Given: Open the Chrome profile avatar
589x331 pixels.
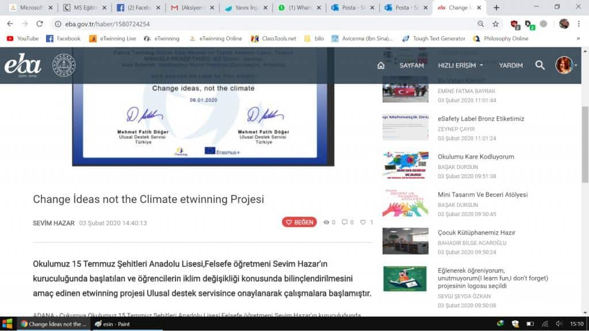Looking at the screenshot, I should coord(564,24).
